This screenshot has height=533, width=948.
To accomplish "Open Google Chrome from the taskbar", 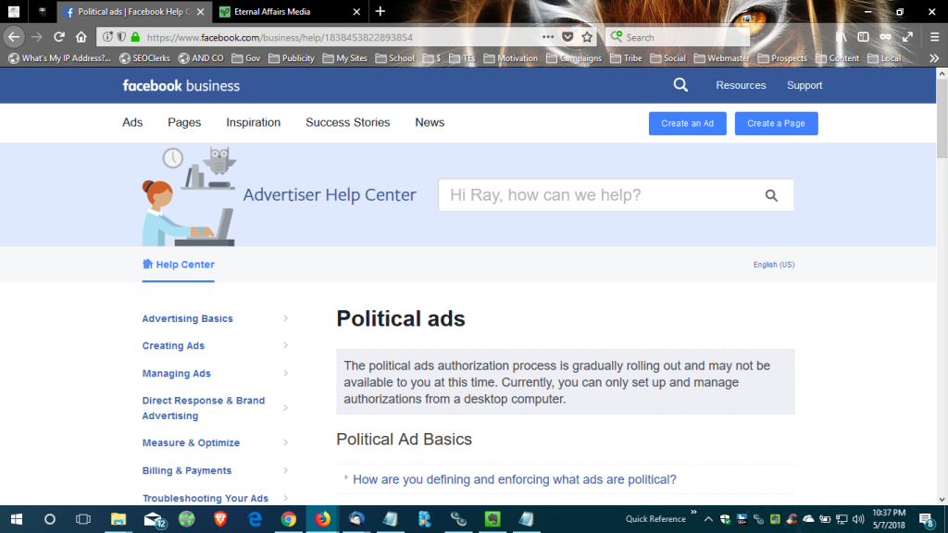I will point(288,519).
